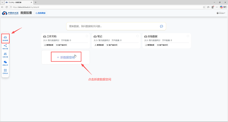Open browser profile avatar icon

coord(212,7)
